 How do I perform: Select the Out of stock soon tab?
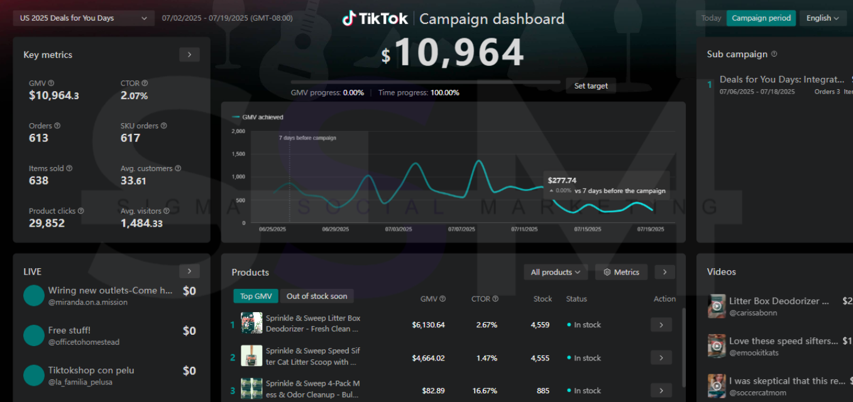pos(317,296)
